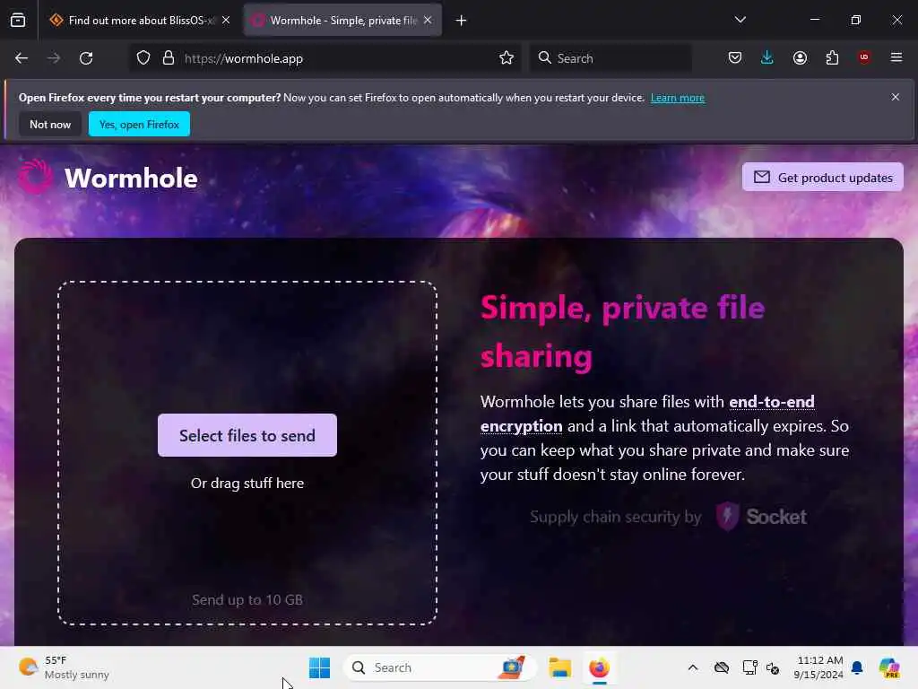Expand the list all tabs chevron

coord(740,20)
